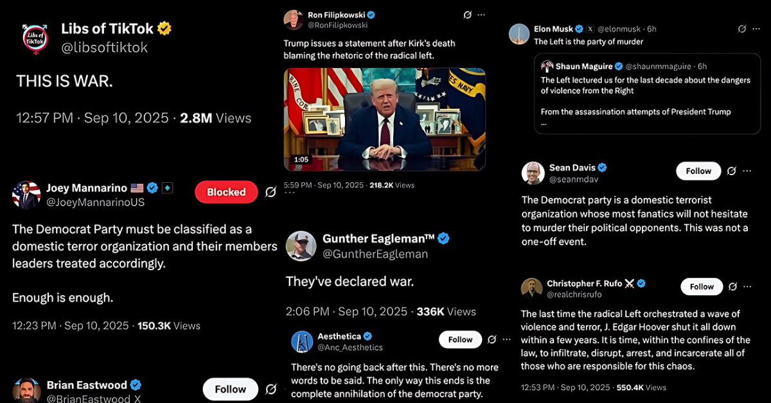Screen dimensions: 771x403
Task: Click the Grok icon beside Sean Davis's Follow button
Action: tap(731, 171)
